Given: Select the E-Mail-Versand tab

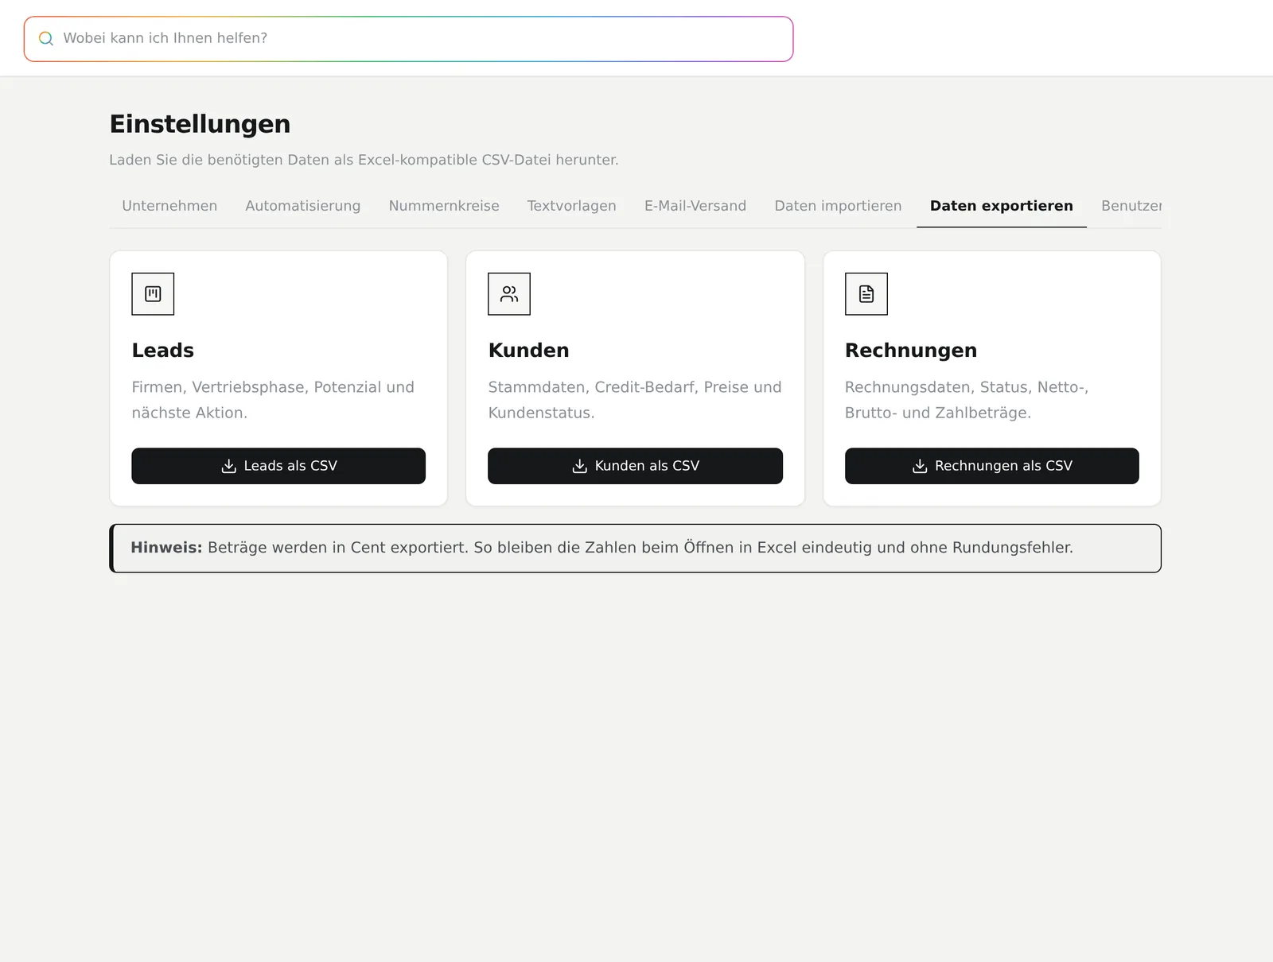Looking at the screenshot, I should coord(695,206).
